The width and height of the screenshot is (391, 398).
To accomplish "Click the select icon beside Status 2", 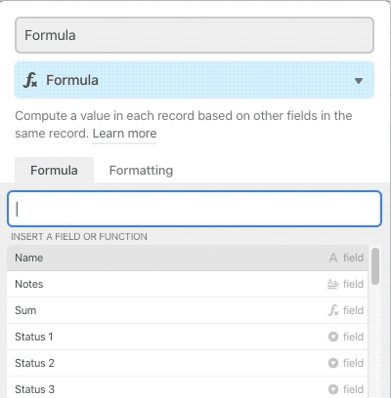I will (x=333, y=363).
